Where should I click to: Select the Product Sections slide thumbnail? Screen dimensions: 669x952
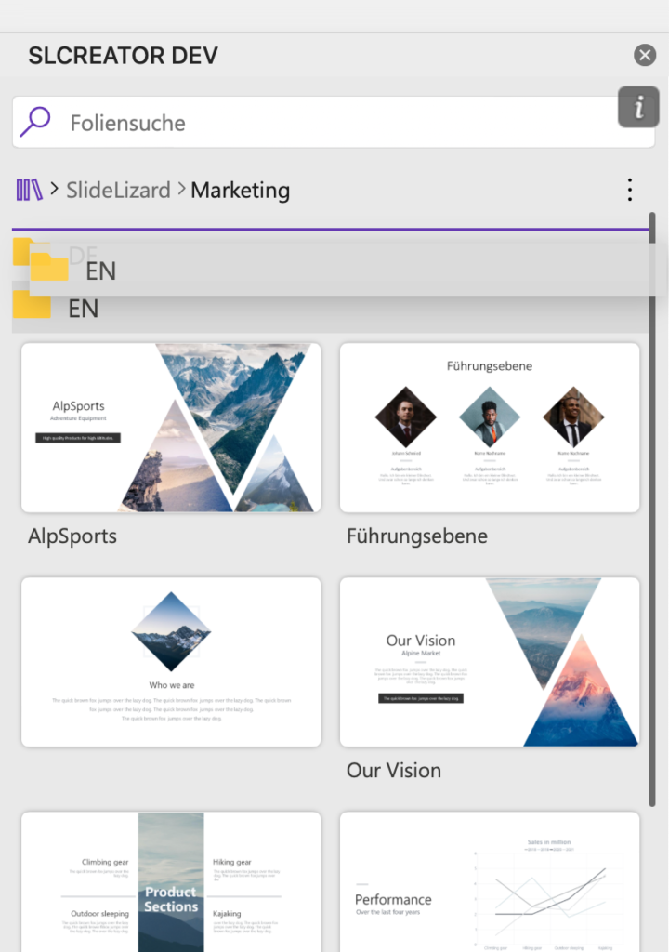coord(171,881)
